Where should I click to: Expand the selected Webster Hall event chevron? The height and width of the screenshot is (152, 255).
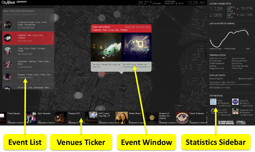[x=52, y=38]
